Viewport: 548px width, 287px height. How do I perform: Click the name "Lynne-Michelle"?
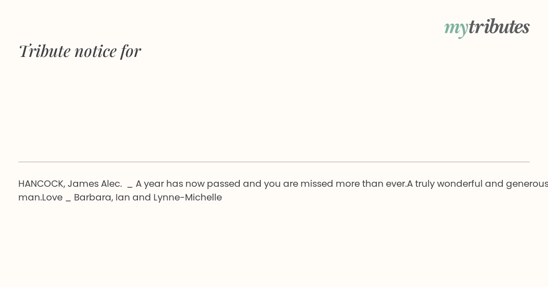(x=188, y=198)
